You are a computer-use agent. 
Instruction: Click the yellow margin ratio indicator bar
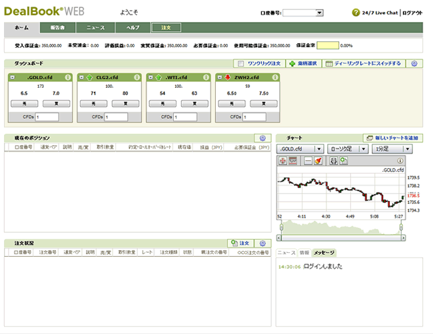(328, 45)
